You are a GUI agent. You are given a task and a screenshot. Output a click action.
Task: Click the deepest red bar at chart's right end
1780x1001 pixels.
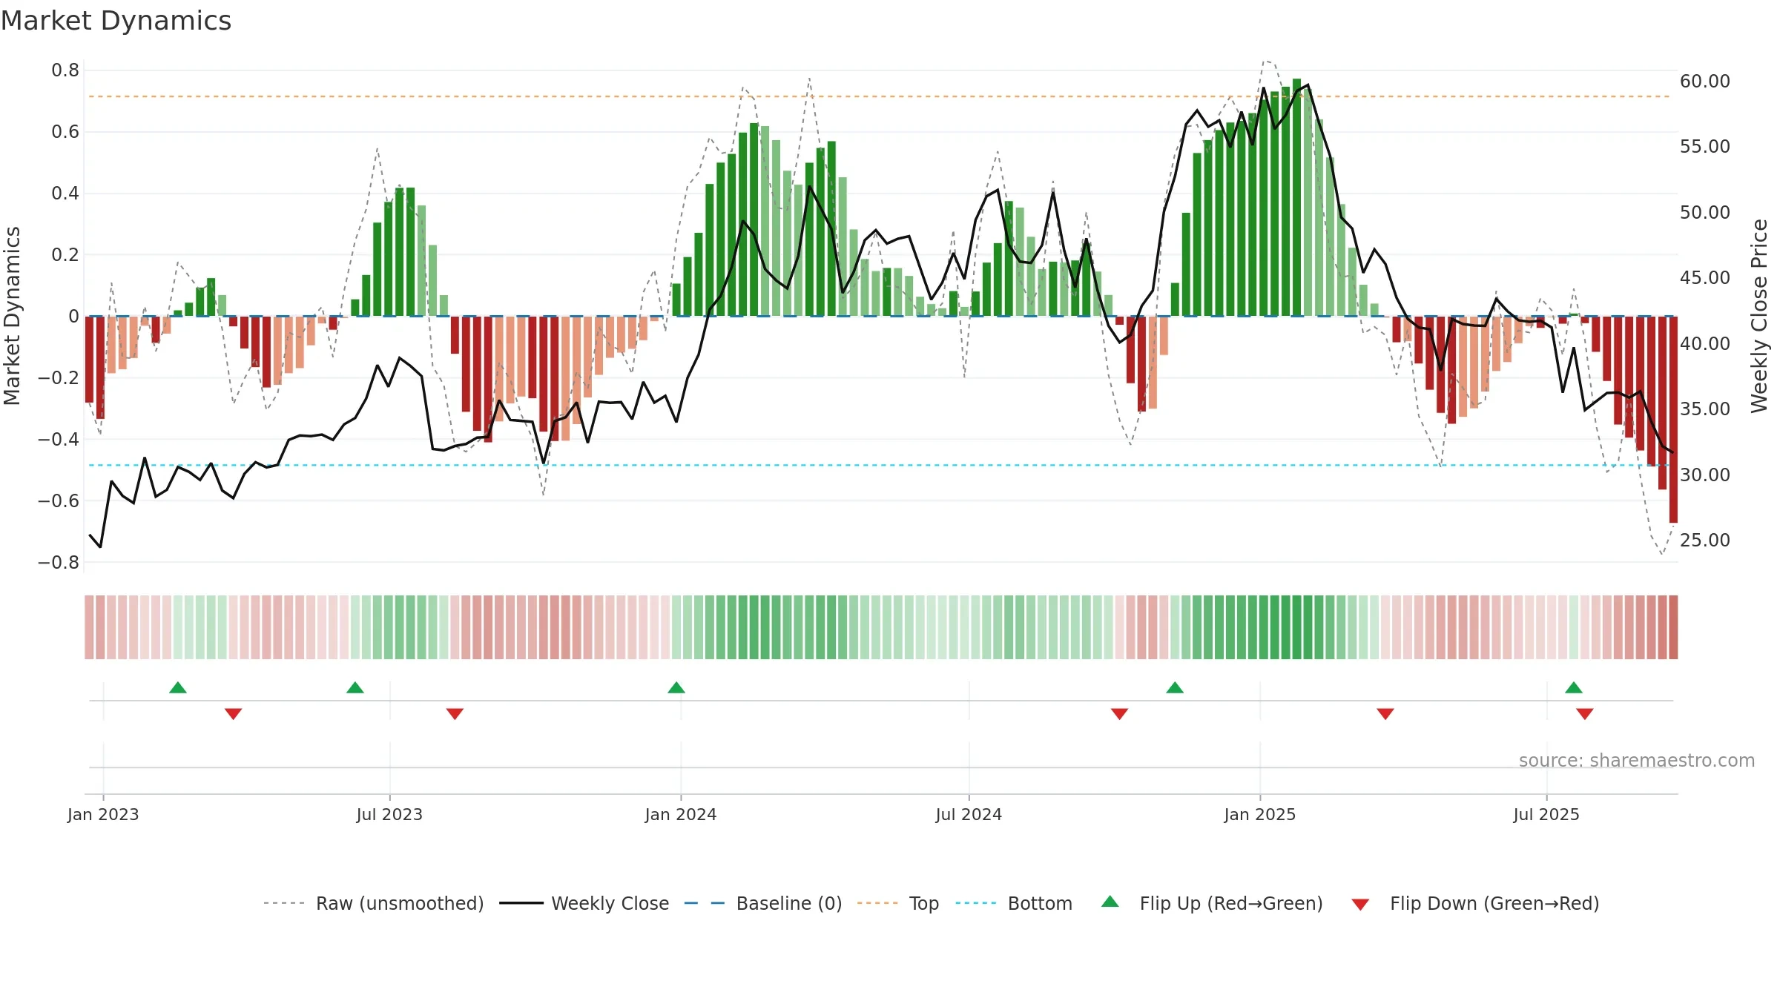(1673, 419)
